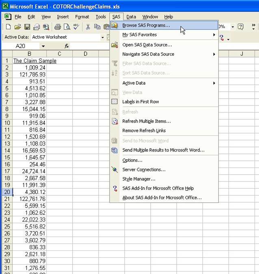Open the View menu

pyautogui.click(x=46, y=17)
